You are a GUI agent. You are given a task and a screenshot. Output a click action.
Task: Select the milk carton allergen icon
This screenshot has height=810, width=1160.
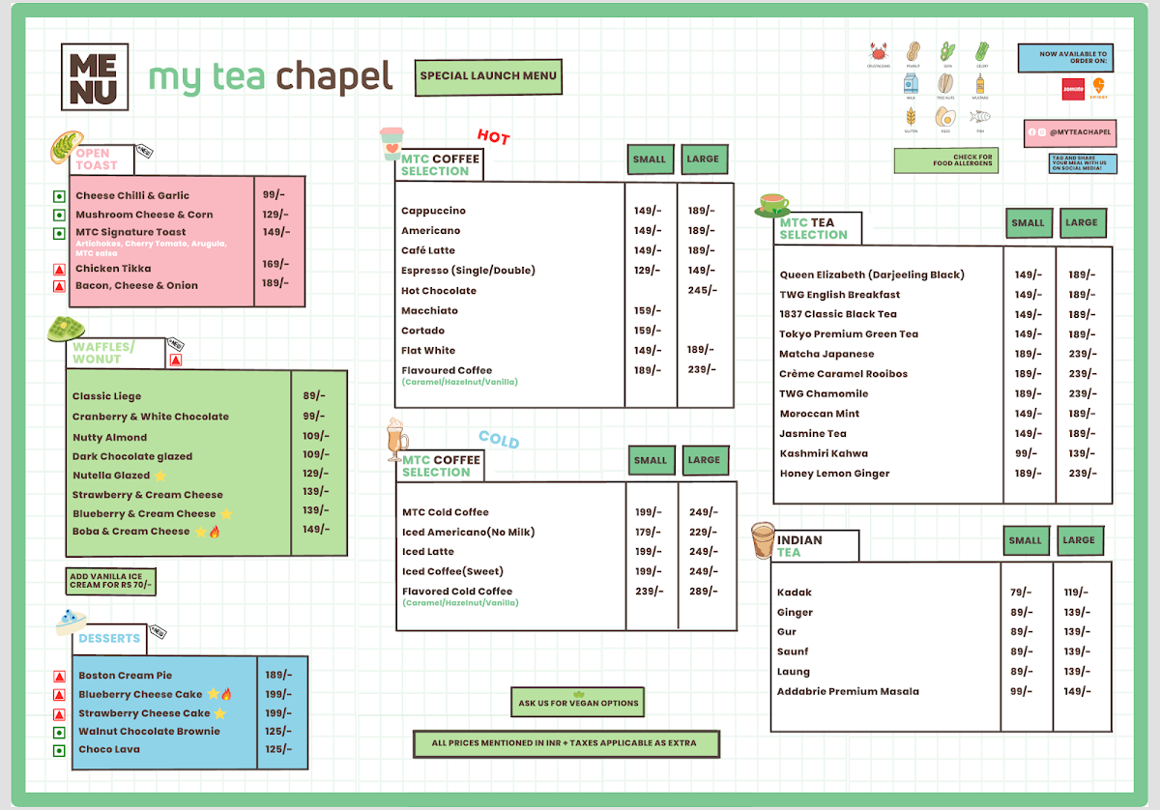tap(910, 85)
